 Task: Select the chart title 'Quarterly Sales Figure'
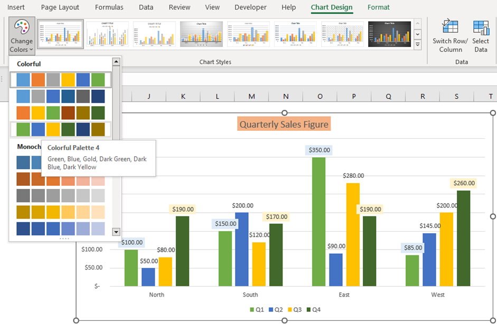click(x=284, y=122)
